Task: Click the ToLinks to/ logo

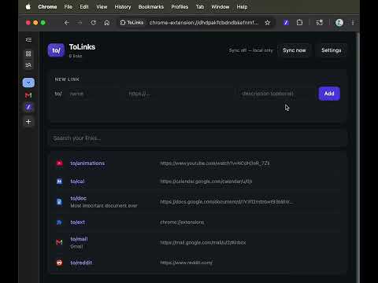Action: (x=56, y=50)
